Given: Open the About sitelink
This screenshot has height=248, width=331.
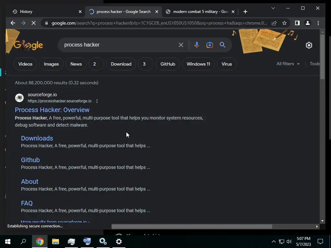Looking at the screenshot, I should click(x=29, y=181).
